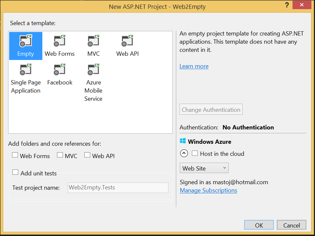Open the help question mark button
The width and height of the screenshot is (315, 236).
click(x=287, y=5)
